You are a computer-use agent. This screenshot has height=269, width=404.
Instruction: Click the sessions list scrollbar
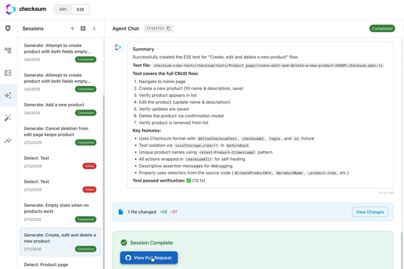103,164
